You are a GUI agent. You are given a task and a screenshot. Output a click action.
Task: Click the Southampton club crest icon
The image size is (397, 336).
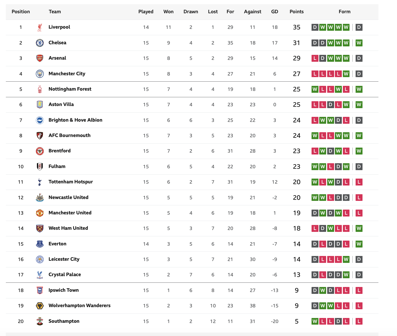tap(40, 321)
